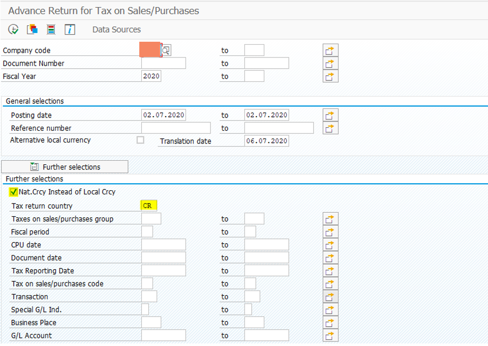Viewport: 488px width, 346px height.
Task: Click the Fiscal Year field showing 2020
Action: tap(151, 76)
